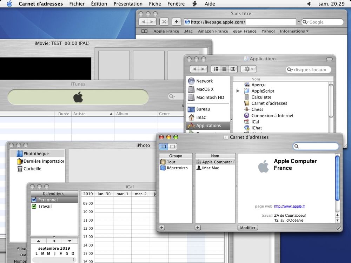Open the Édition menu
This screenshot has height=263, width=351.
coord(99,4)
